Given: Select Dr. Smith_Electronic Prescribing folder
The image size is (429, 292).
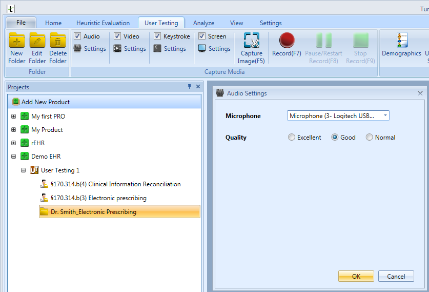Looking at the screenshot, I should click(x=119, y=212).
